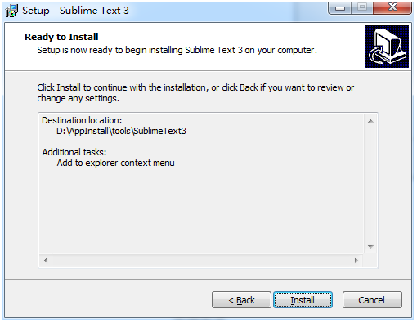Viewport: 417px width, 323px height.
Task: Click the down arrow of the vertical scrollbar
Action: [370, 247]
